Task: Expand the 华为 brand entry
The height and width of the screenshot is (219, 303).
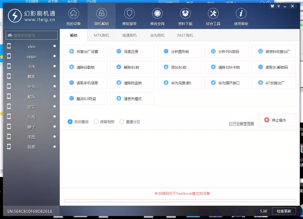Action: pyautogui.click(x=31, y=87)
